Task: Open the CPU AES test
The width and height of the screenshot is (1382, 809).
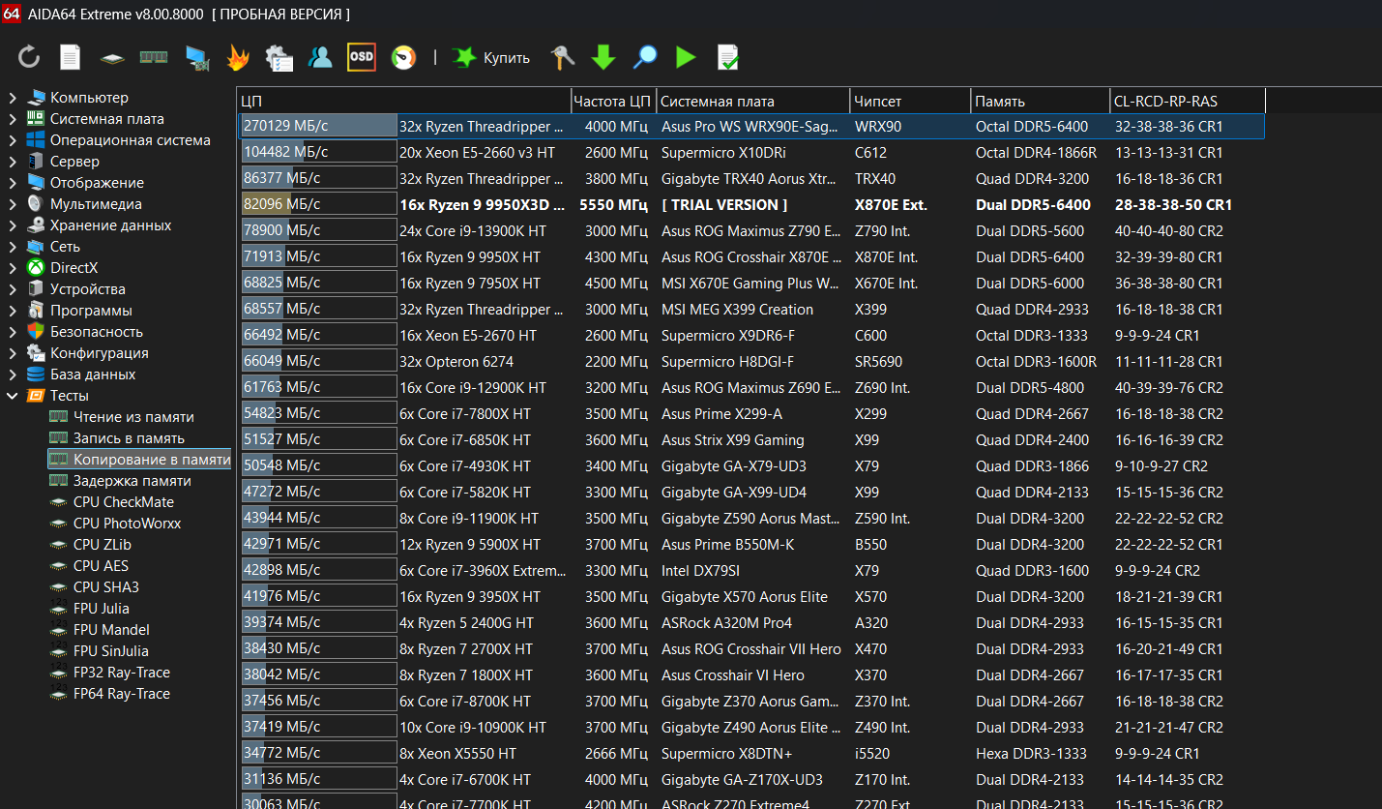Action: pyautogui.click(x=101, y=566)
